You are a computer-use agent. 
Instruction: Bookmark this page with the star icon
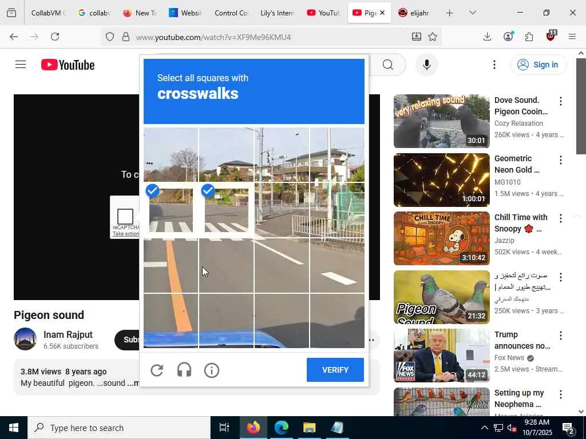(433, 37)
